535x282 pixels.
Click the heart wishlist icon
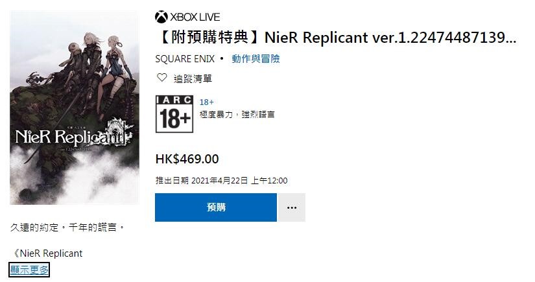161,78
